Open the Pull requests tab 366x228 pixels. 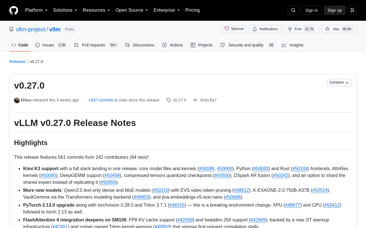click(96, 45)
